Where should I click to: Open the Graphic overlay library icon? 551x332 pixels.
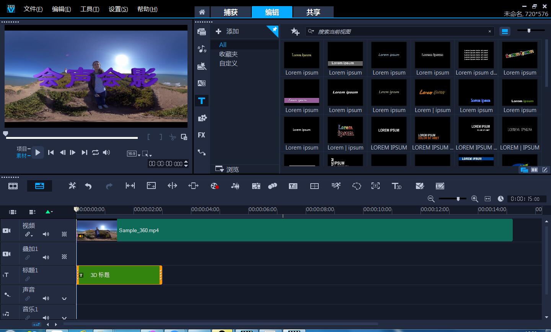tap(202, 118)
